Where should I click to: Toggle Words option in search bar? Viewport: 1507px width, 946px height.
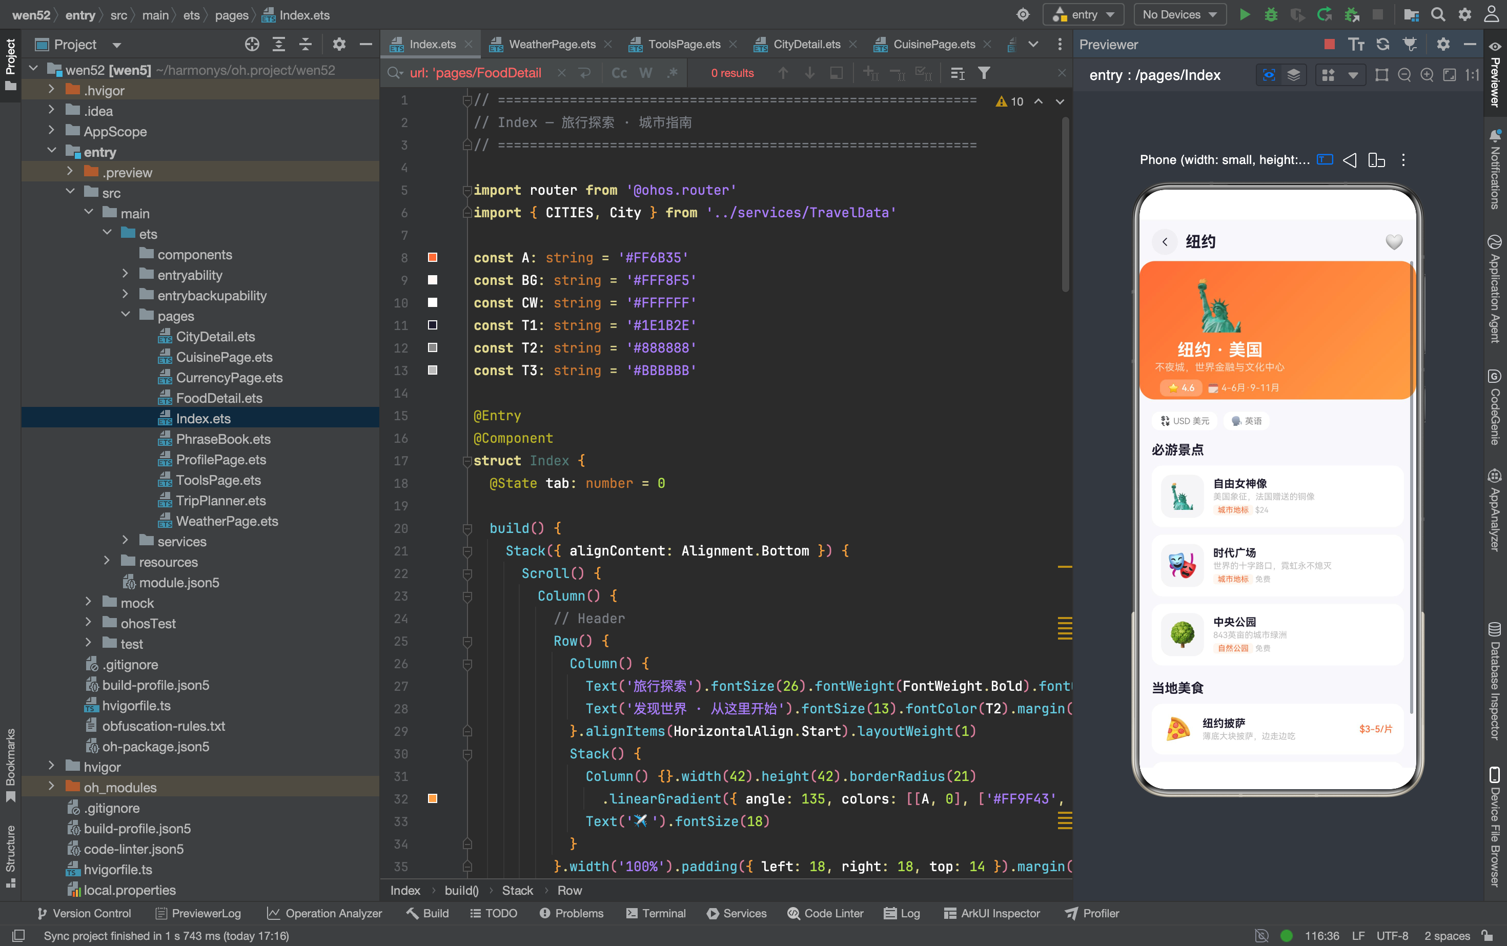tap(645, 73)
